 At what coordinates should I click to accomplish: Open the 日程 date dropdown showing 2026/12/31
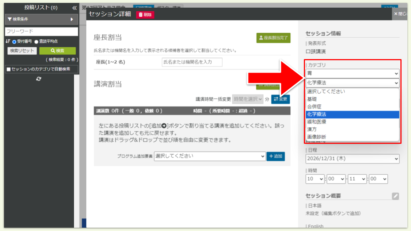[352, 159]
